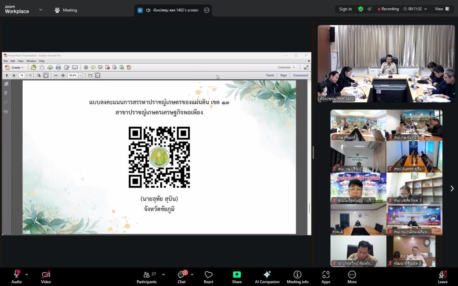This screenshot has height=286, width=458.
Task: Open the Edit menu in Acrobat
Action: click(13, 61)
